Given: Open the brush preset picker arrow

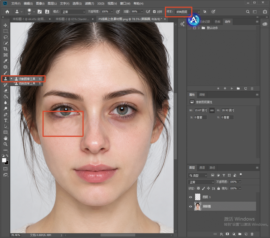Looking at the screenshot, I should pos(34,12).
